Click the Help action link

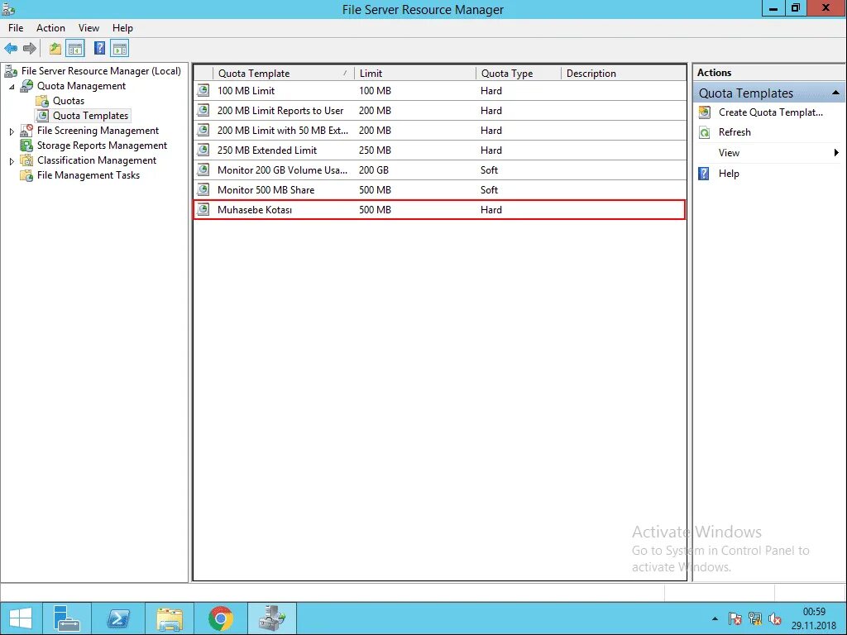pyautogui.click(x=729, y=174)
